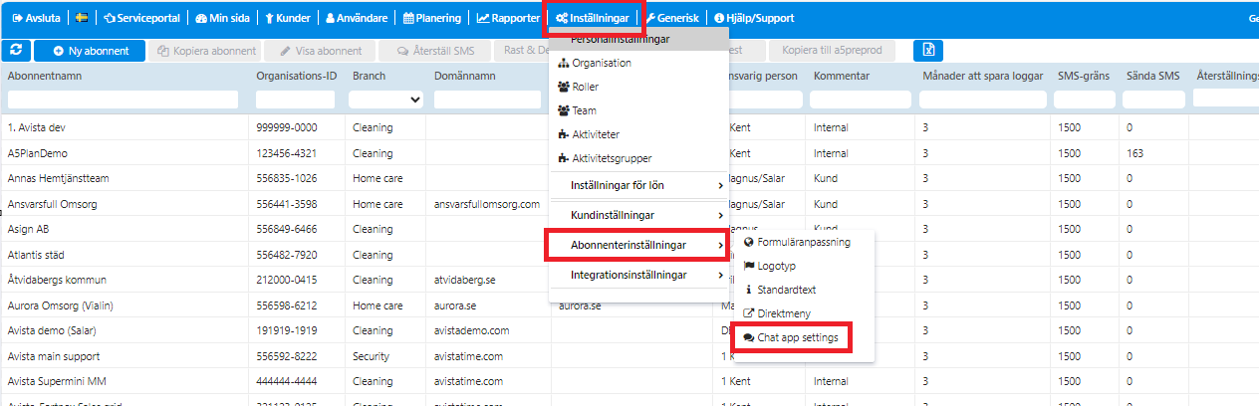
Task: Open the Min sida menu
Action: click(224, 18)
